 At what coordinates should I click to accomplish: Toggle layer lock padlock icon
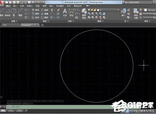point(95,10)
